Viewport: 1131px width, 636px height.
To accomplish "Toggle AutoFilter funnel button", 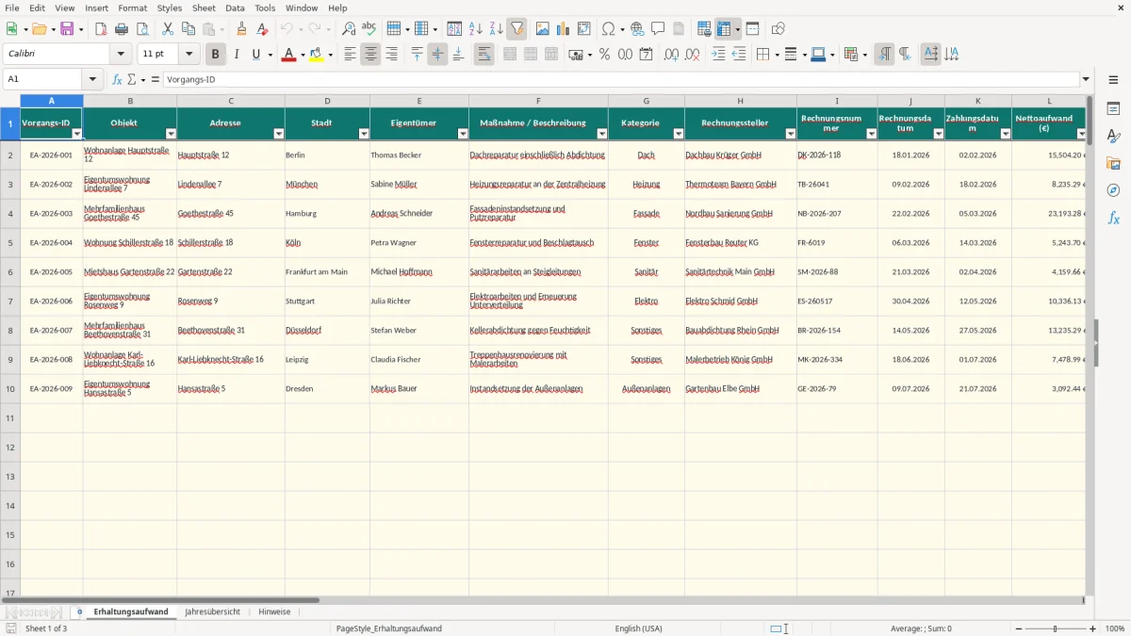I will [516, 29].
